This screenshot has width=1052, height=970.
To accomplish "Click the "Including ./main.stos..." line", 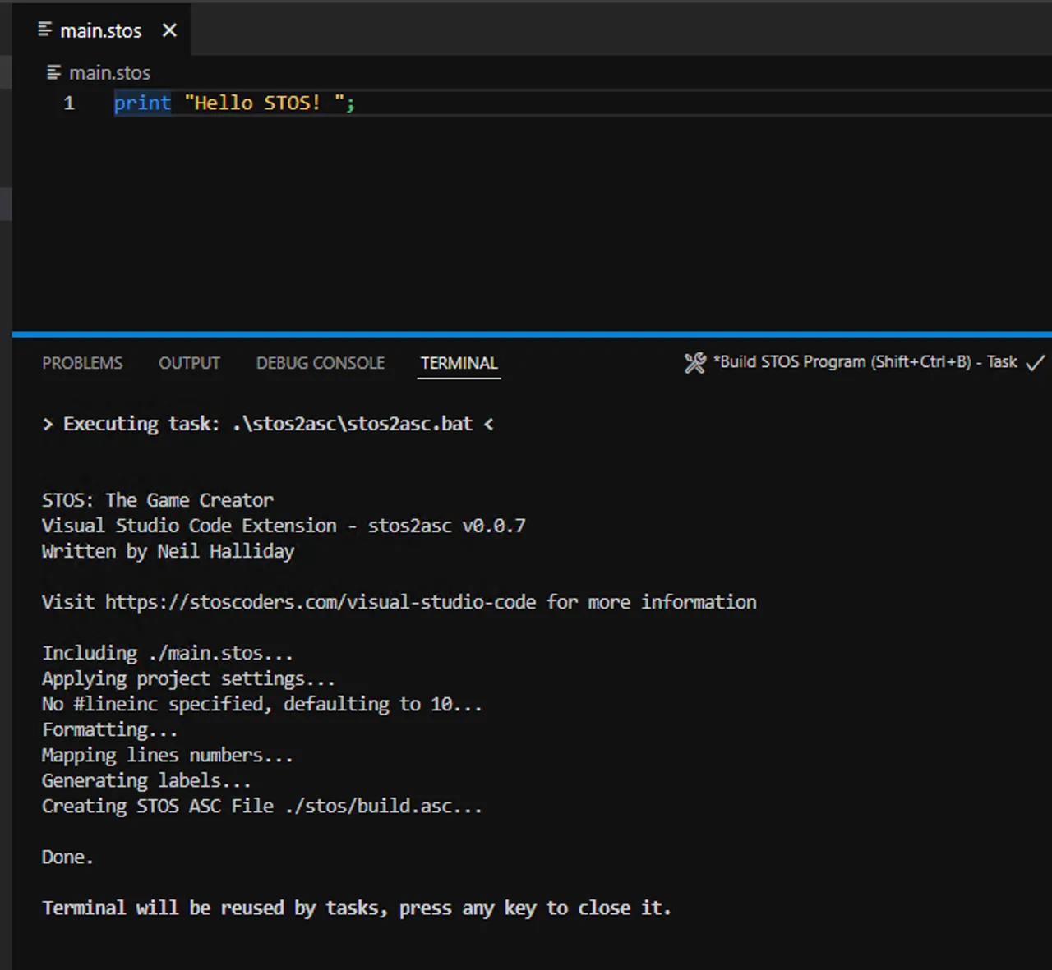I will [168, 653].
